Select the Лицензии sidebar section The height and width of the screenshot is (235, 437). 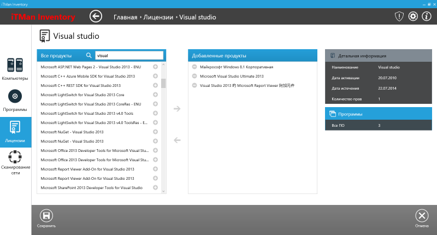pos(16,132)
